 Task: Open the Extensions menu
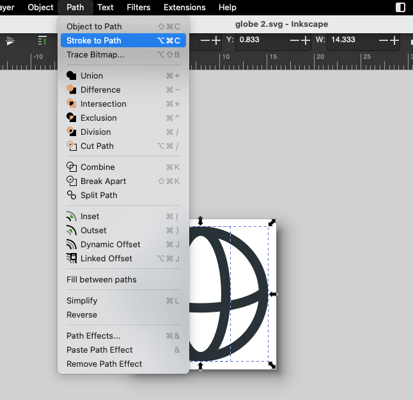[x=184, y=8]
